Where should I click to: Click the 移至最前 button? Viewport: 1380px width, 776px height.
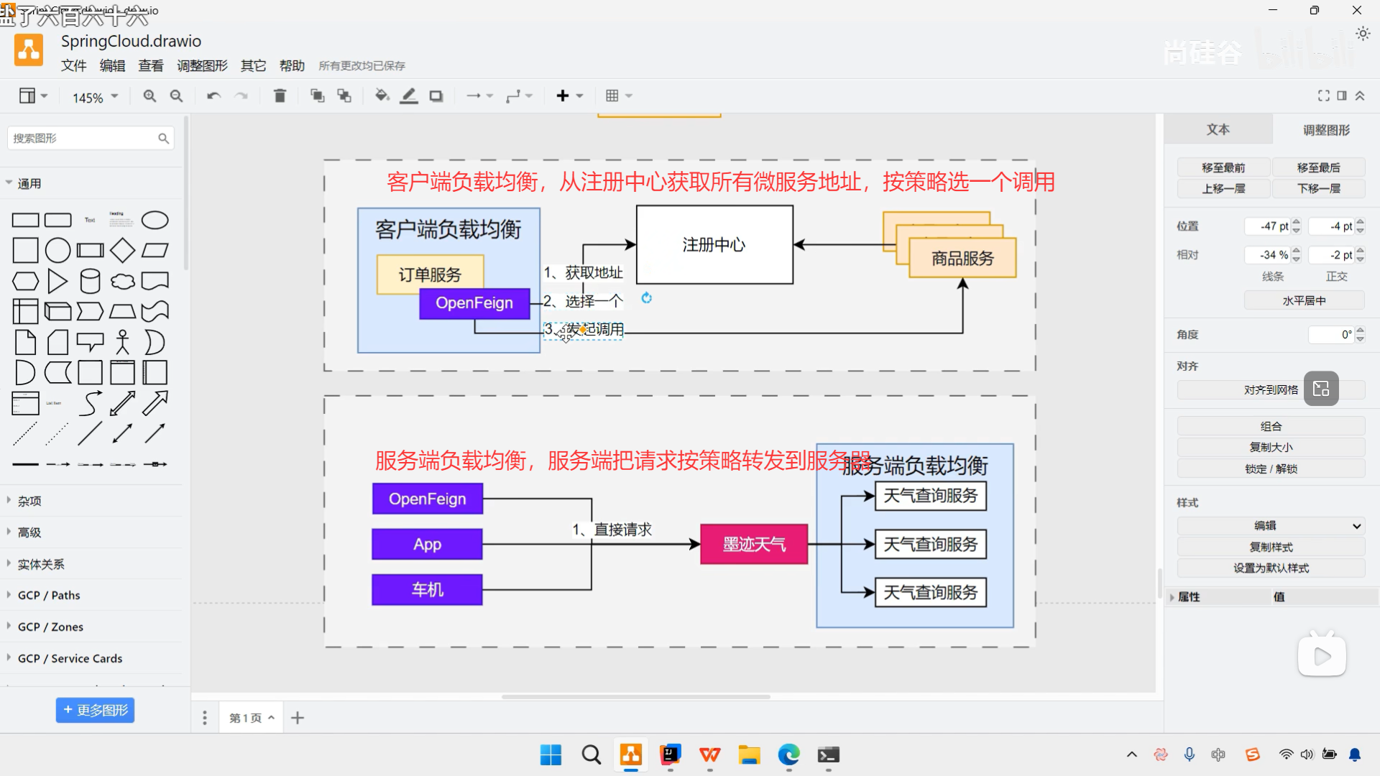point(1223,167)
